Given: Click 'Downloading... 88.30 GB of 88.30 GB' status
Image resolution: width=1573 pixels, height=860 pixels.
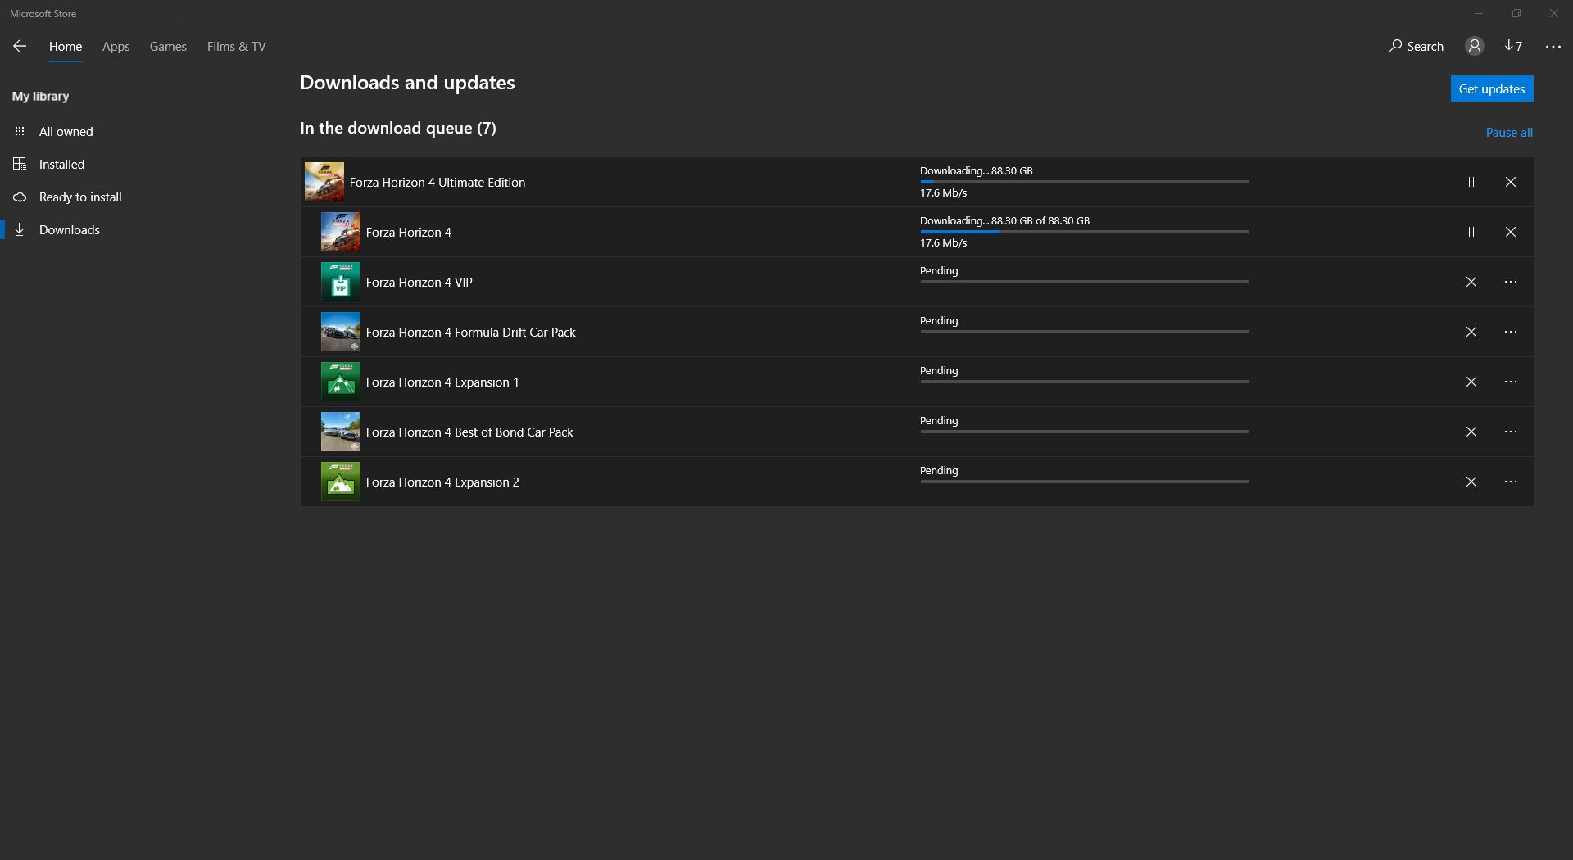Looking at the screenshot, I should click(1004, 221).
